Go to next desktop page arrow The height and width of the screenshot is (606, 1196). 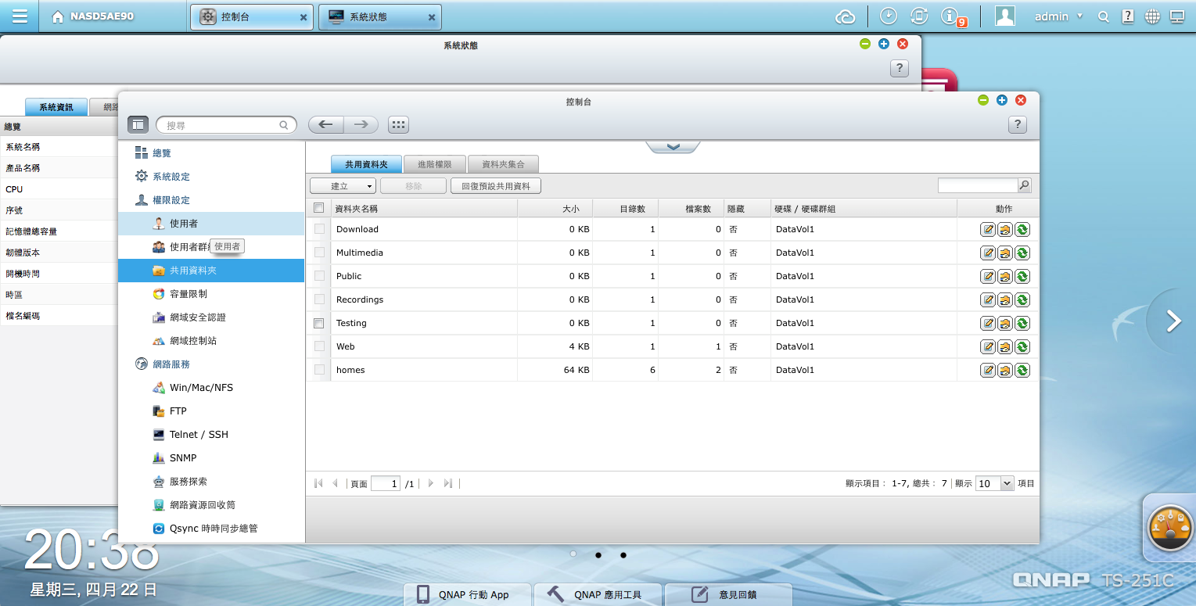pyautogui.click(x=1173, y=321)
